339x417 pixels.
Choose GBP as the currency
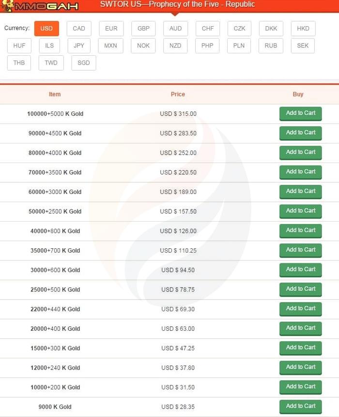coord(143,29)
